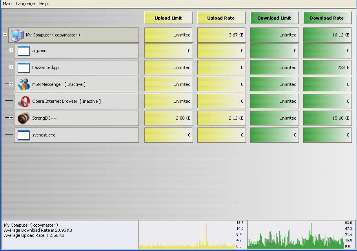
Task: Open the Help menu
Action: coord(43,4)
